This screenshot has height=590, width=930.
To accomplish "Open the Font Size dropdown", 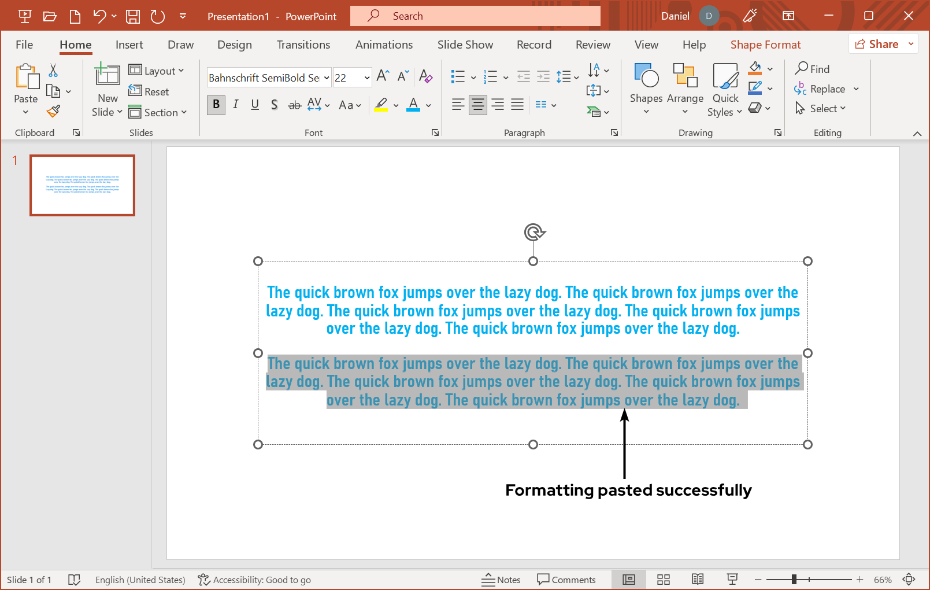I will coord(366,77).
